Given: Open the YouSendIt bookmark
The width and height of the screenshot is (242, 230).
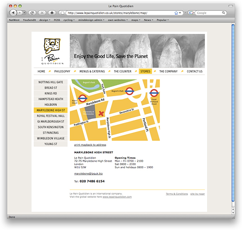Looking at the screenshot, I should 29,20.
